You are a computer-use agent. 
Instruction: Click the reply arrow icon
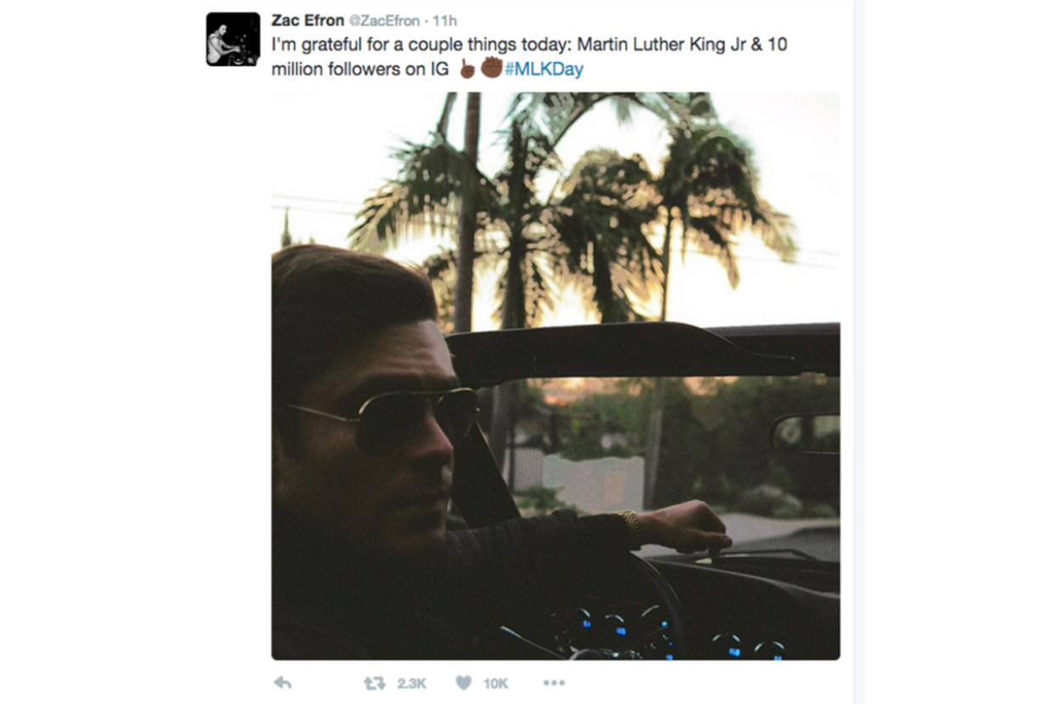point(282,683)
